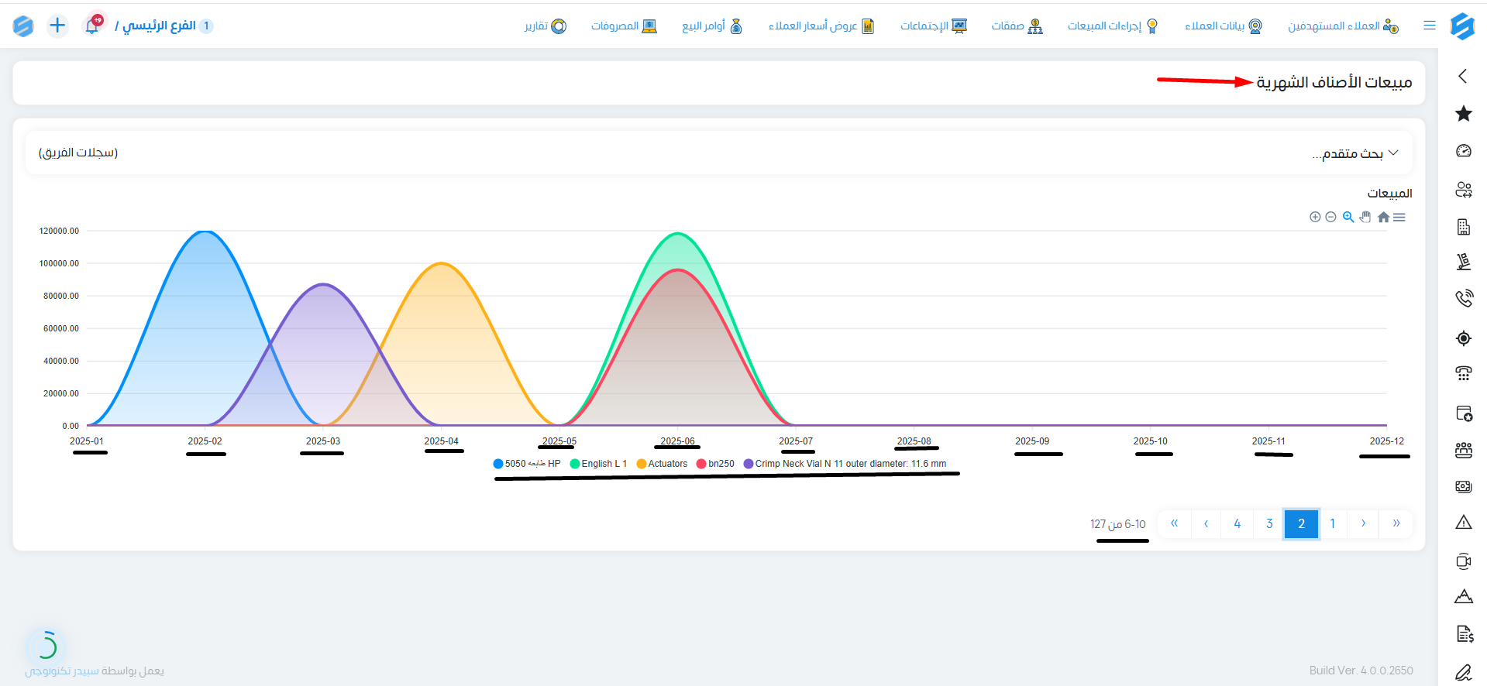Open the signature pen icon in sidebar
This screenshot has height=686, width=1487.
pos(1463,672)
